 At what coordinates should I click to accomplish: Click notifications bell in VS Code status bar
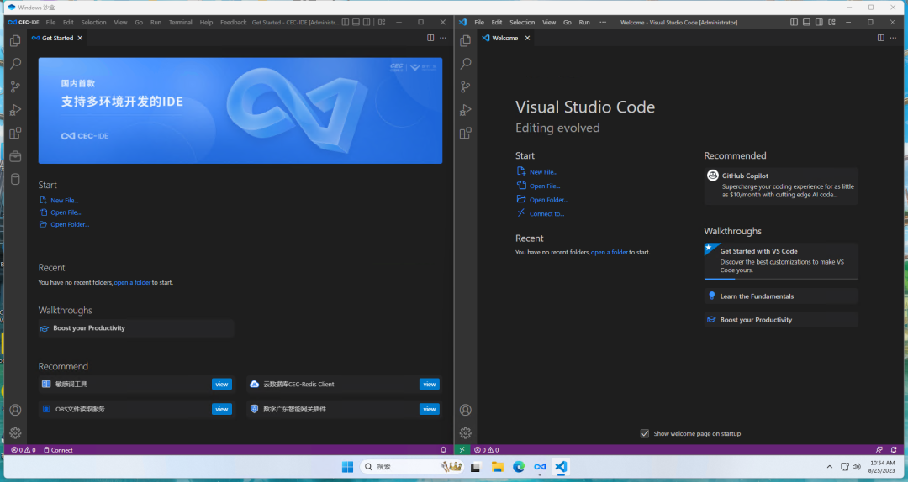894,449
